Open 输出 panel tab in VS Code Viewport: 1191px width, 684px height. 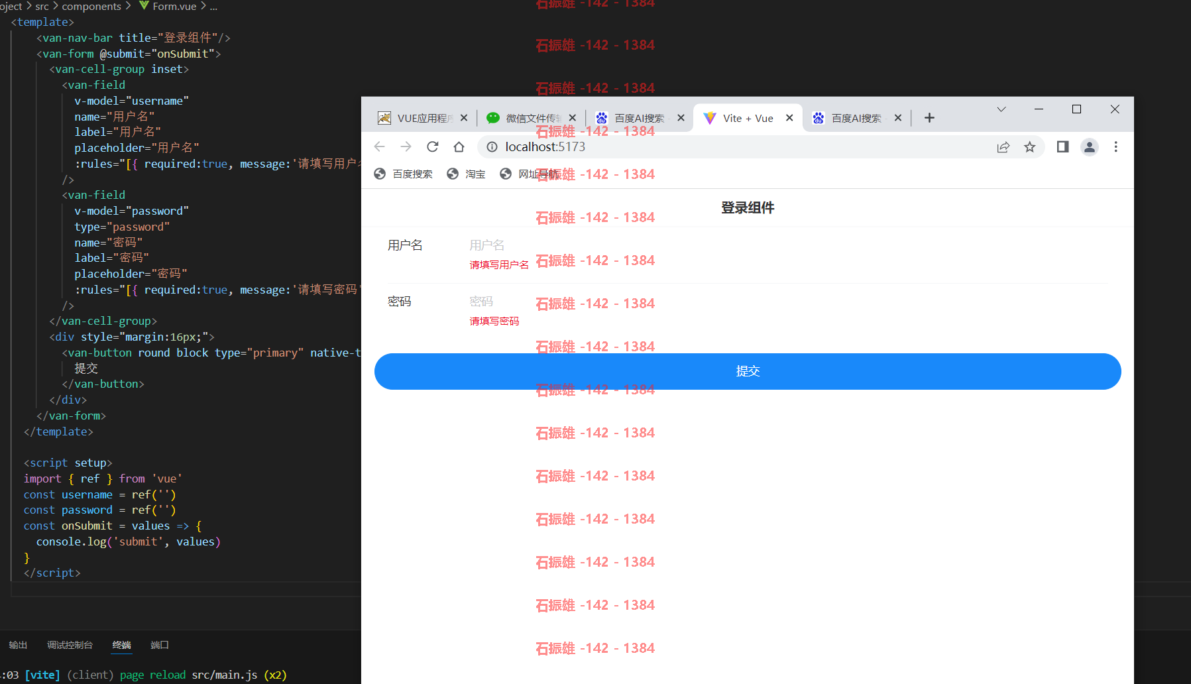point(18,645)
